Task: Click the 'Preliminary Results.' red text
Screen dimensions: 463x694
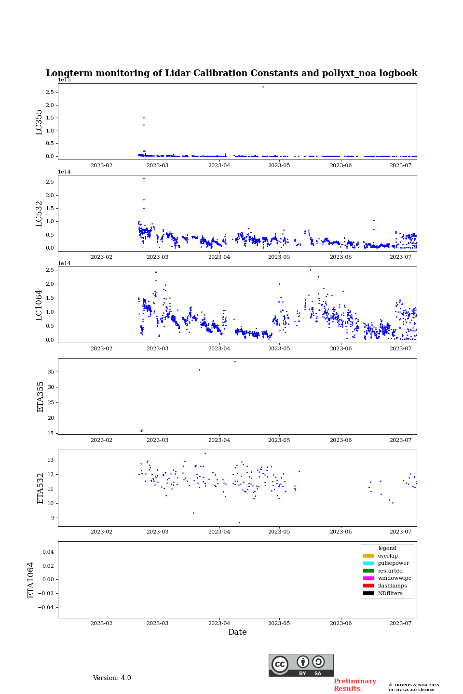Action: 354,685
